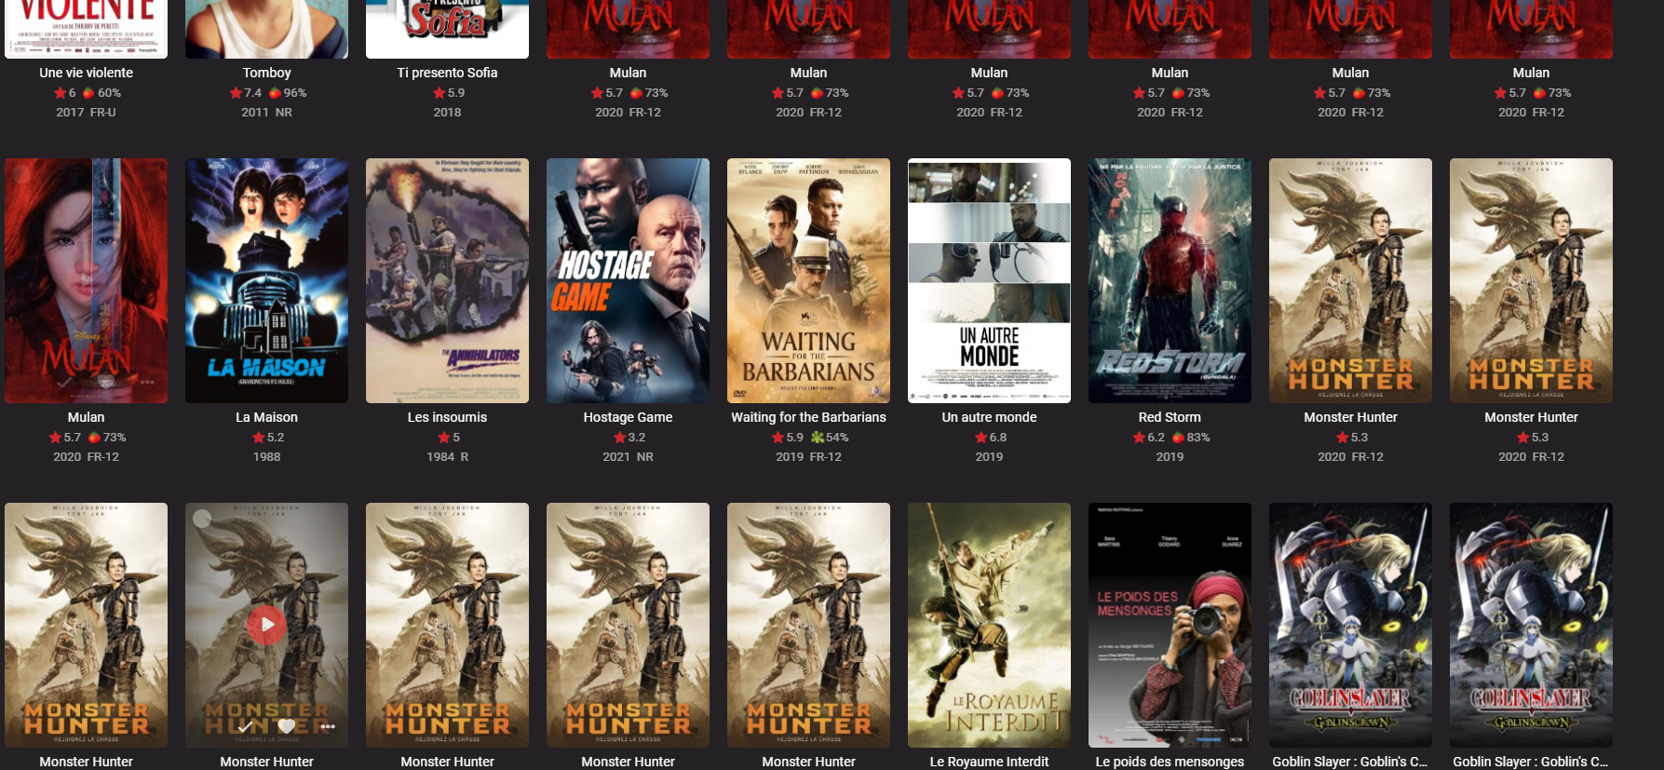Viewport: 1664px width, 770px height.
Task: Open the Waiting for the Barbarians title
Action: [808, 417]
